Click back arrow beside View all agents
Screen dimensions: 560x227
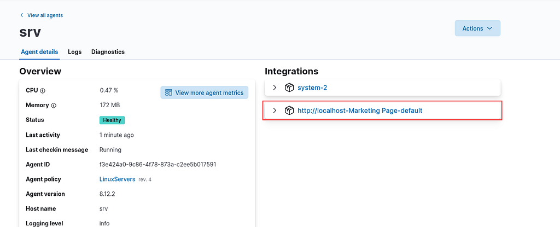click(x=22, y=15)
